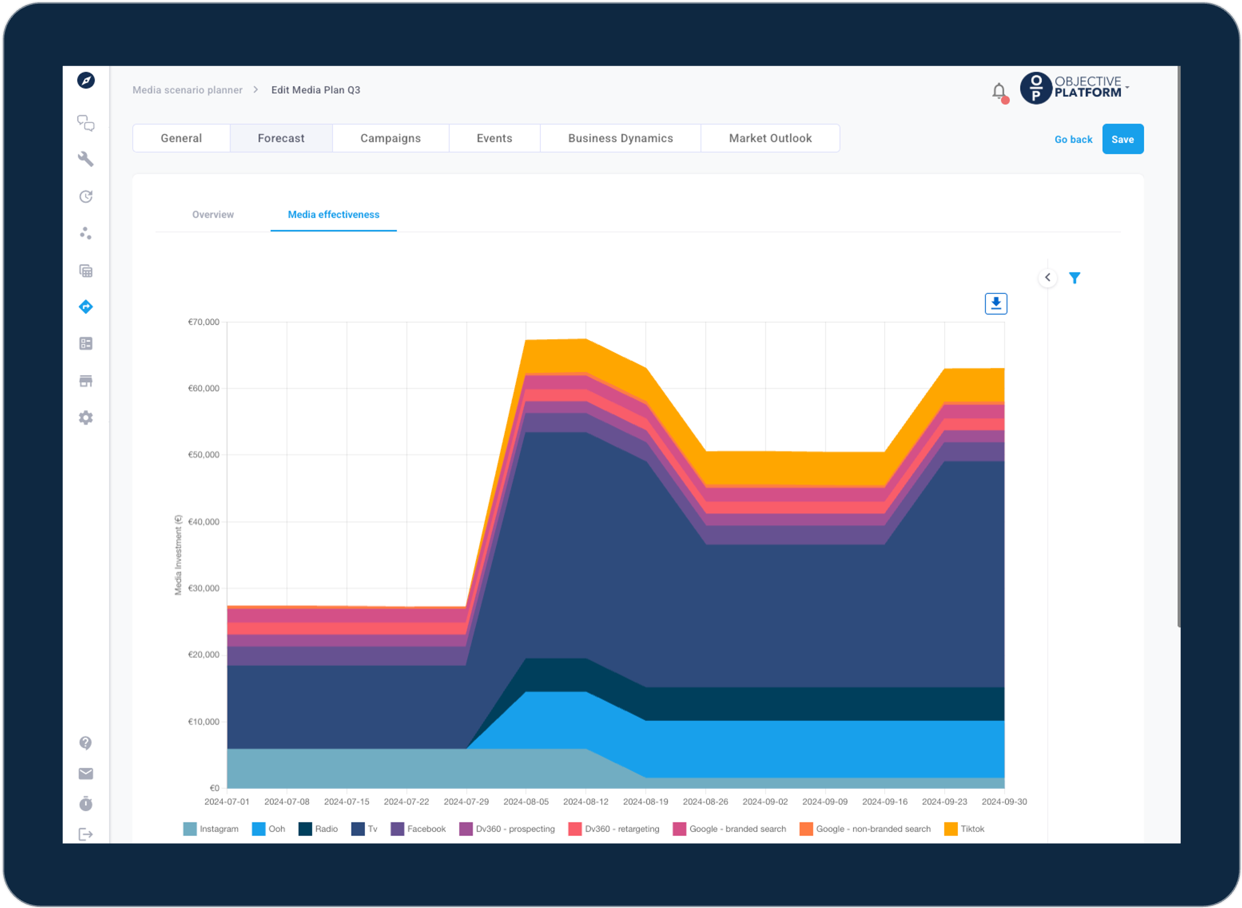
Task: Click the Save button
Action: click(x=1122, y=140)
